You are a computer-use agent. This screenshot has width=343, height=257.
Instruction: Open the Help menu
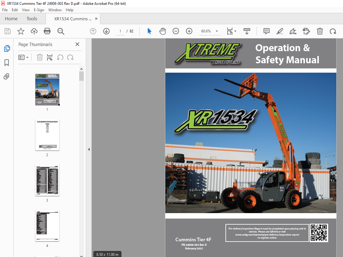click(70, 10)
